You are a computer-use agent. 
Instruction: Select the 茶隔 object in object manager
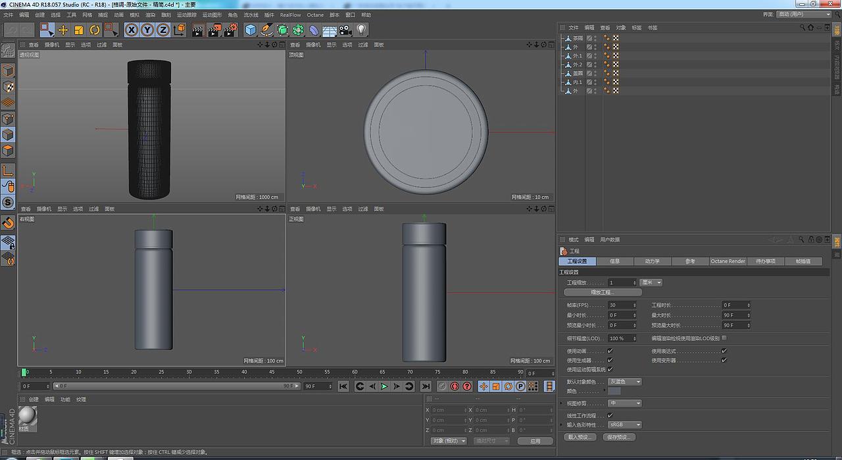point(578,38)
